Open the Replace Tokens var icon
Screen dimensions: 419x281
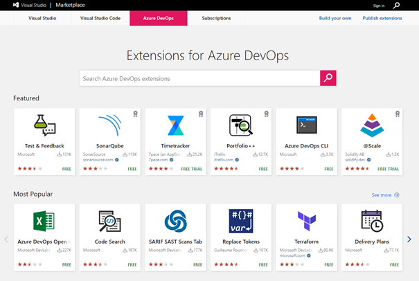coord(241,221)
